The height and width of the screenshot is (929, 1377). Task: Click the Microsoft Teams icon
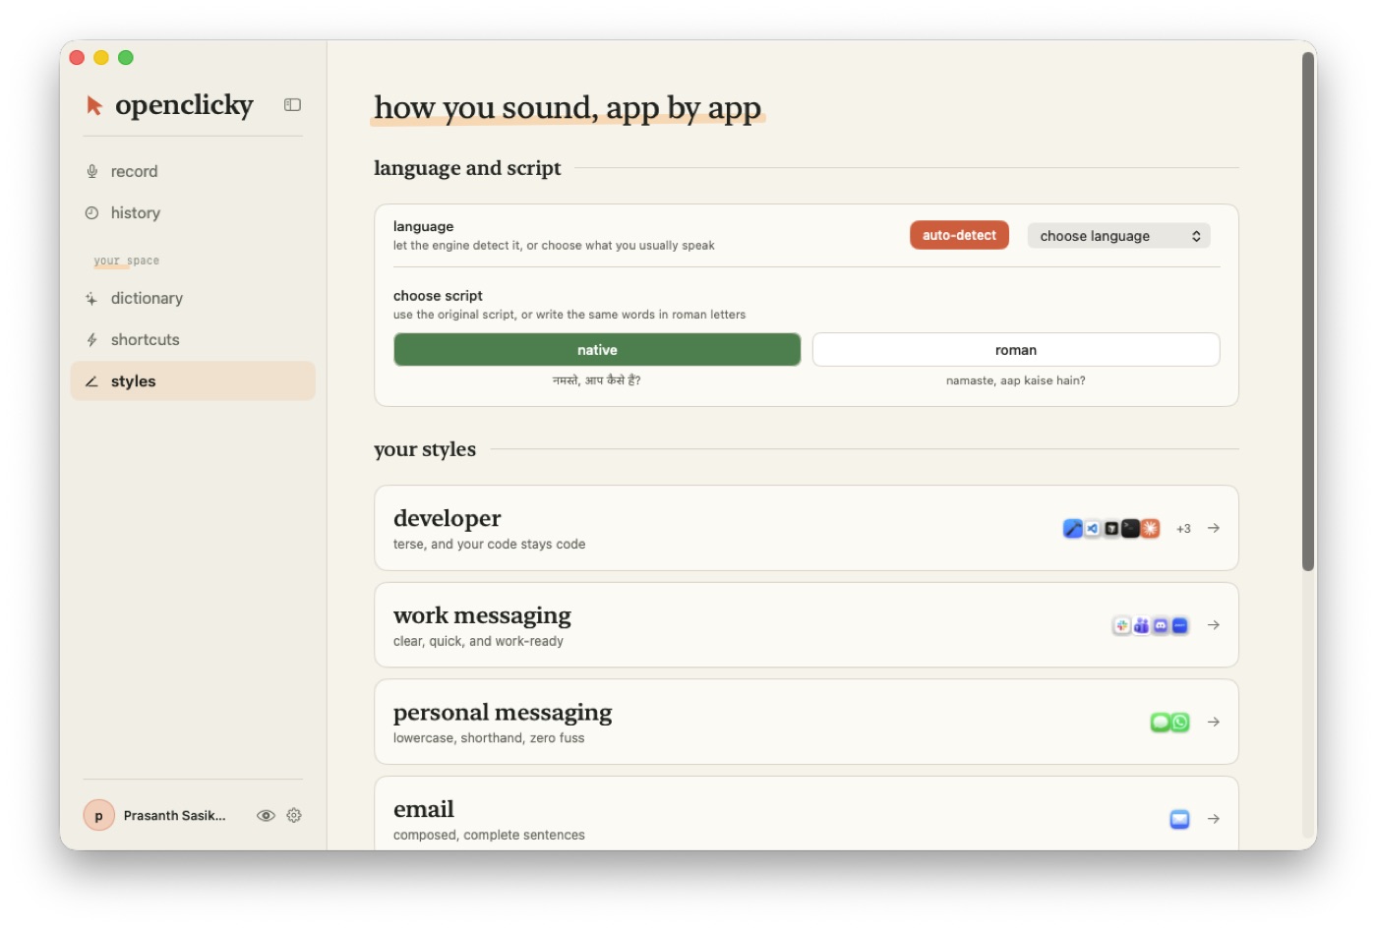click(1141, 625)
